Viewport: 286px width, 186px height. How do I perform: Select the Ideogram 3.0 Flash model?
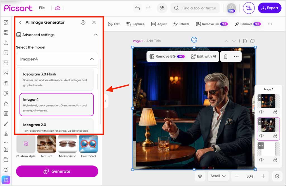[56, 79]
